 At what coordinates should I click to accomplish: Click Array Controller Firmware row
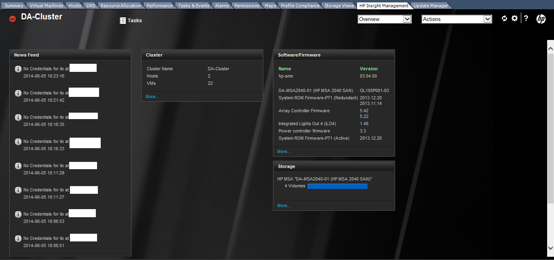pos(334,113)
